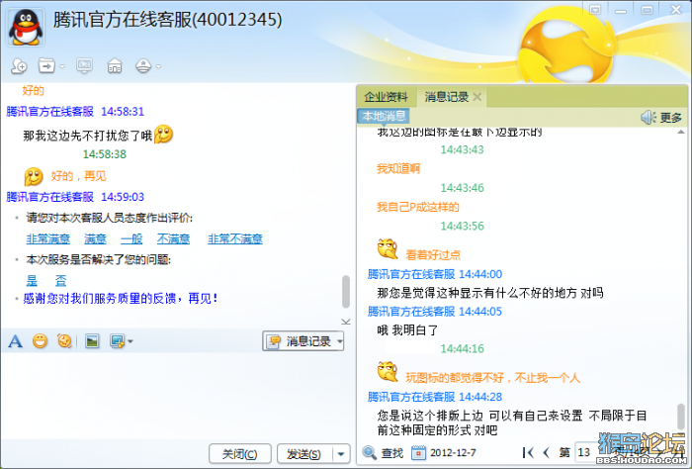Switch to the 企业资料 tab
692x469 pixels.
pyautogui.click(x=386, y=97)
